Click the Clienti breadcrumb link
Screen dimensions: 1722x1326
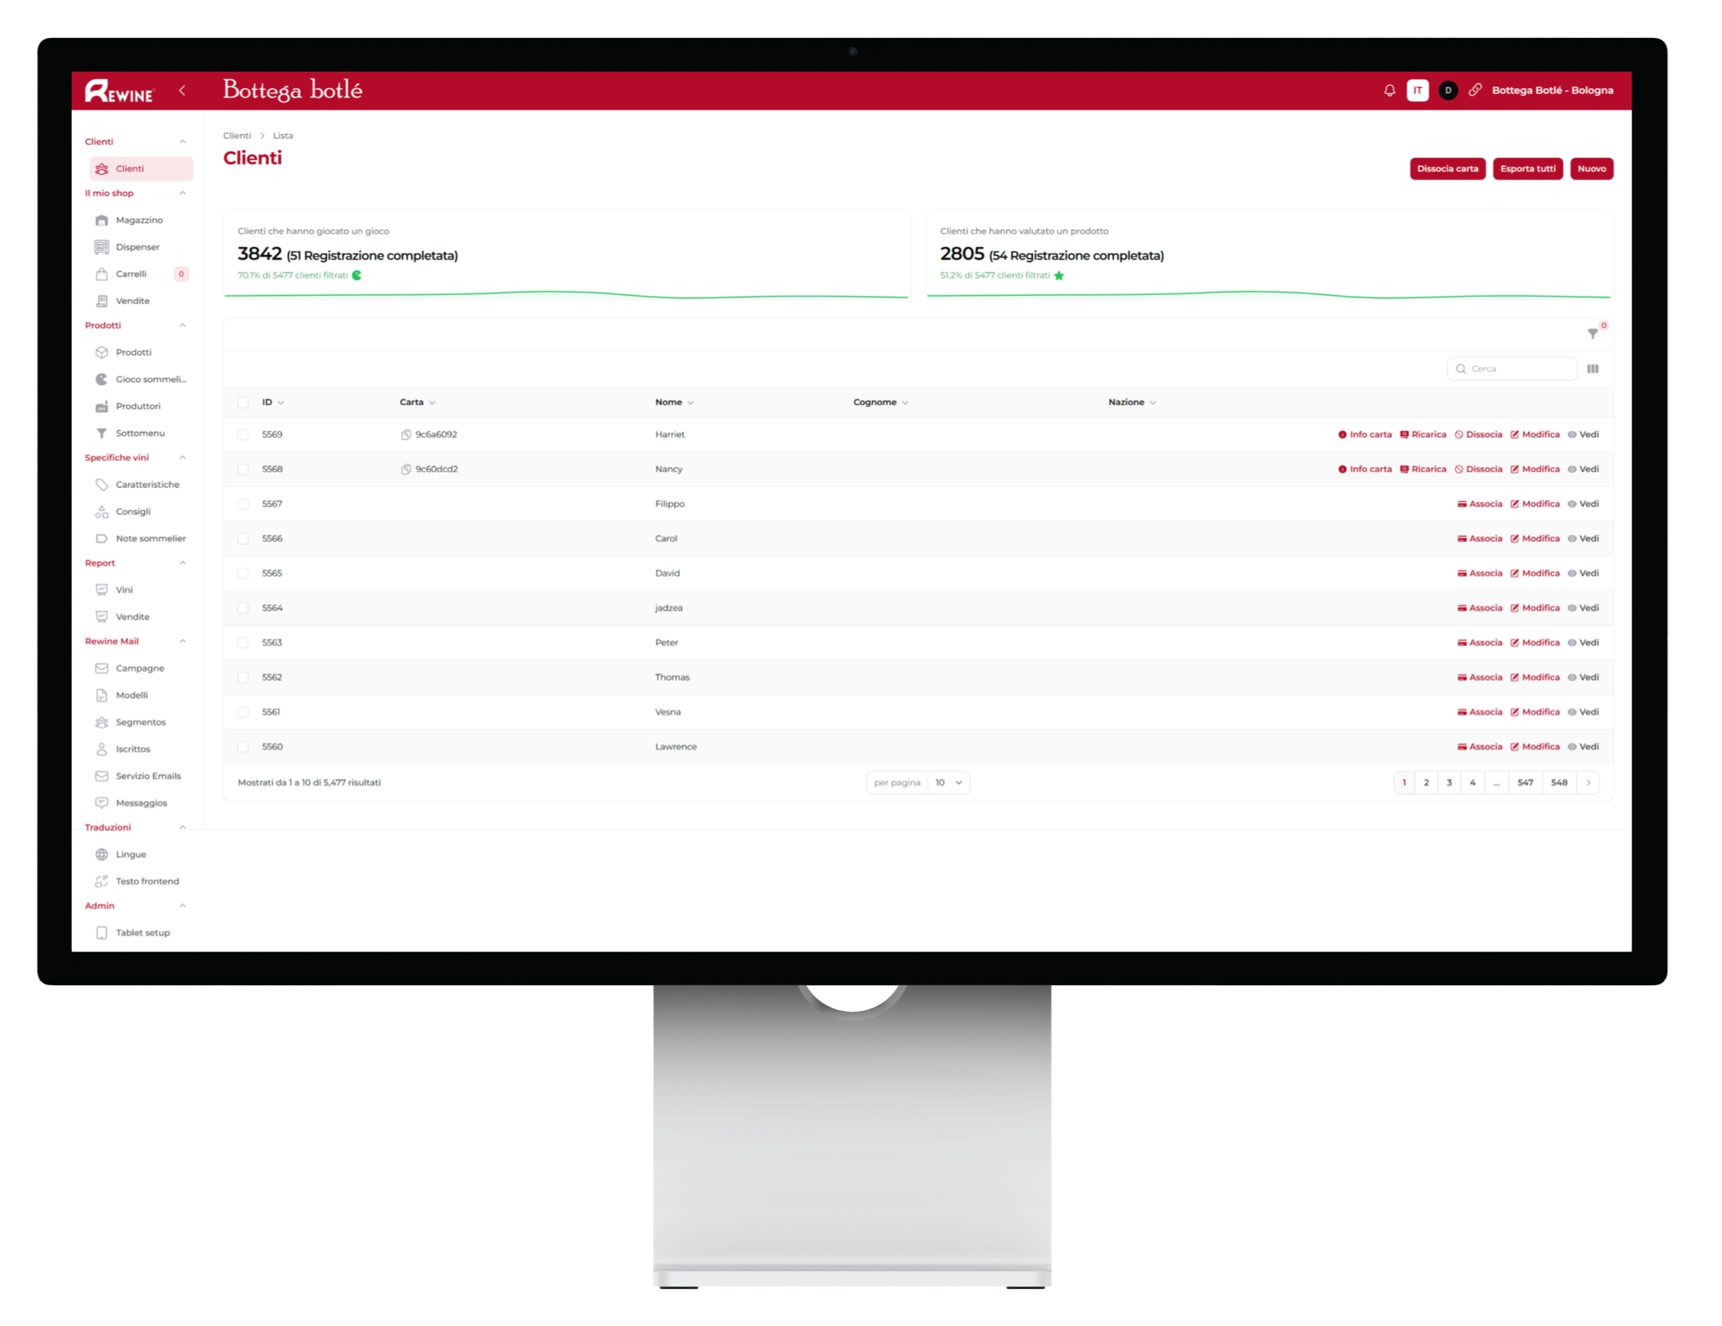[x=237, y=135]
